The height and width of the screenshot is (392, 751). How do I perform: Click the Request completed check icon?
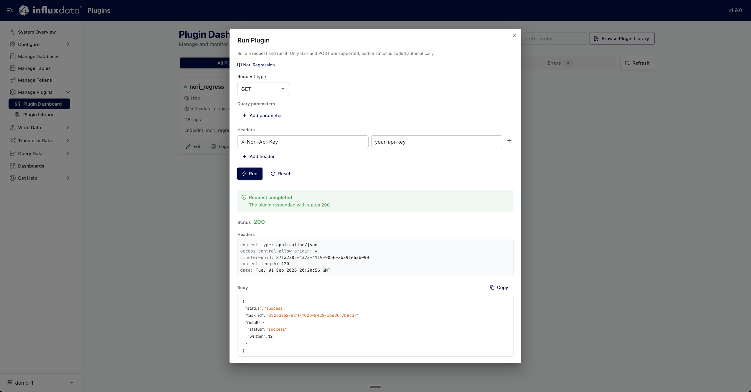click(244, 197)
